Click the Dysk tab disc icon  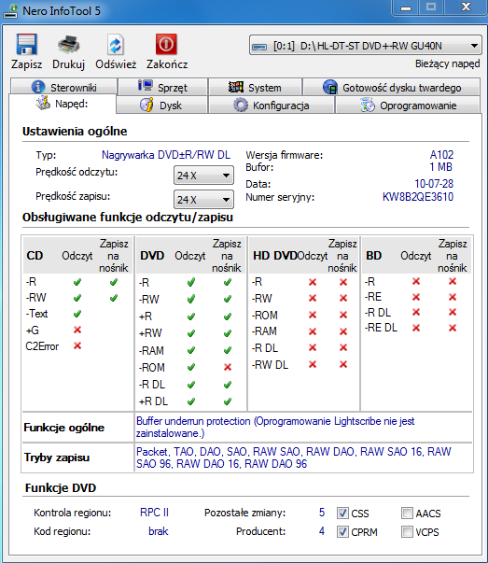(x=146, y=106)
